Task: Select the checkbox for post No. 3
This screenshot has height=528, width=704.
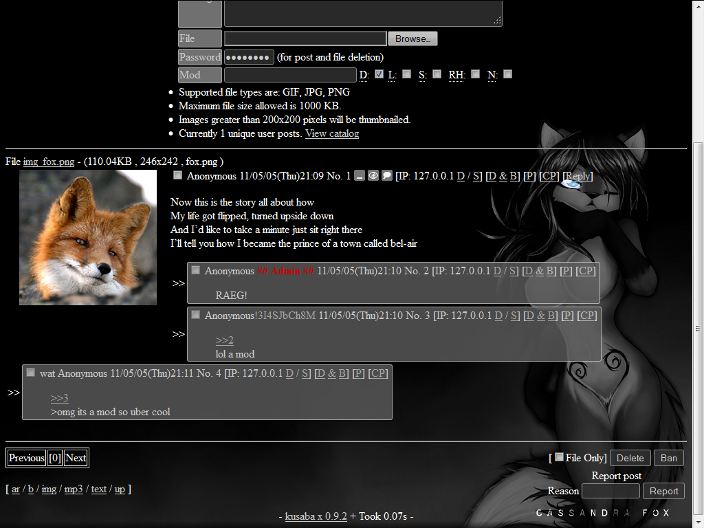Action: [x=196, y=315]
